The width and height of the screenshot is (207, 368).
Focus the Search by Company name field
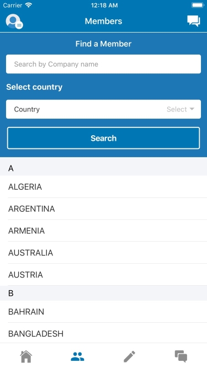point(104,64)
